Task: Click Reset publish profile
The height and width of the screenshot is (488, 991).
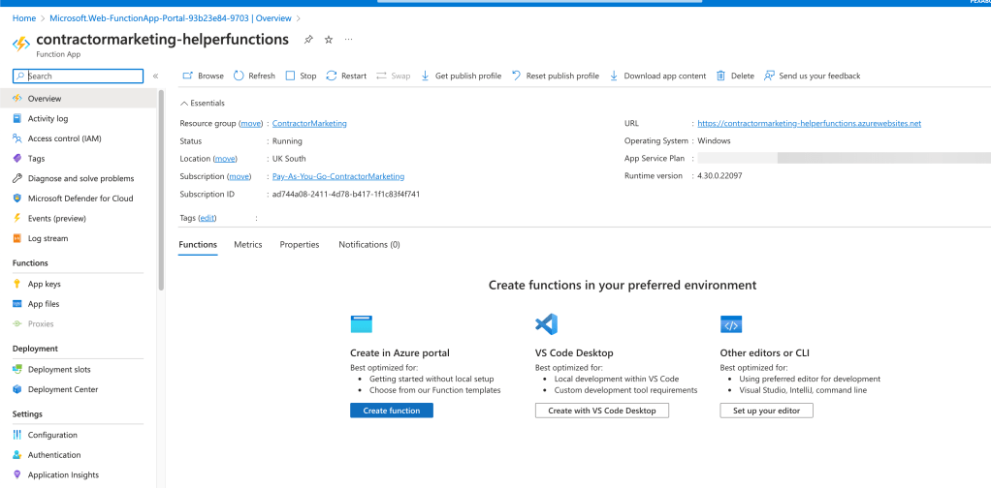Action: [x=555, y=76]
